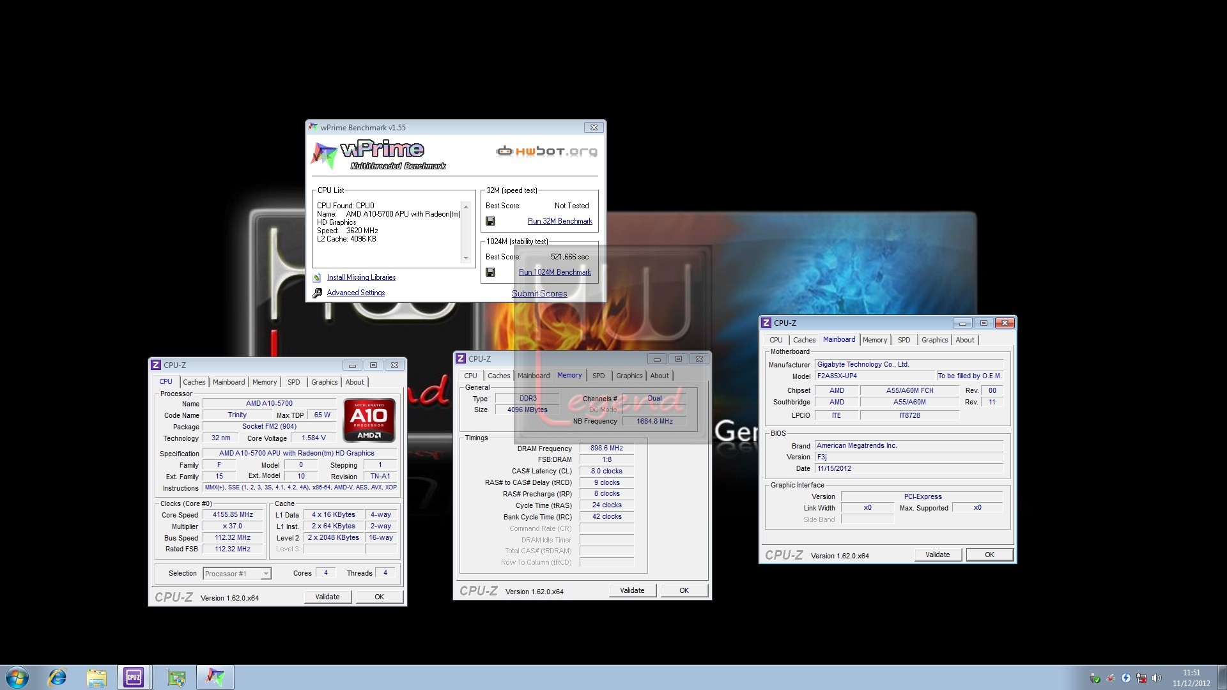Click the NB Frequency value 1684.8 MHz
Viewport: 1227px width, 690px height.
pos(654,422)
